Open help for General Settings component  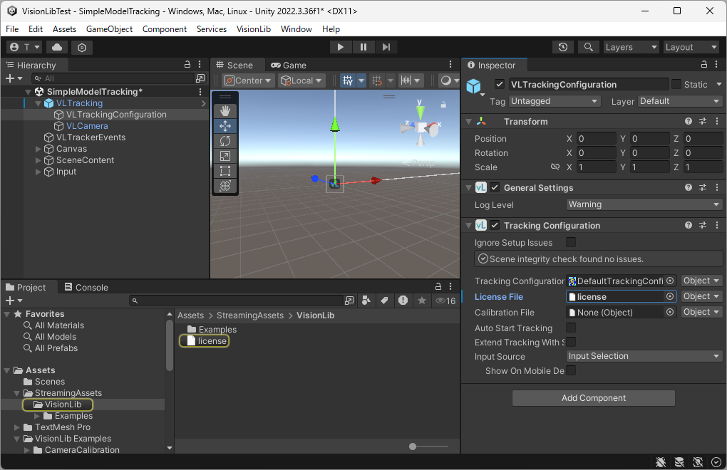(689, 187)
